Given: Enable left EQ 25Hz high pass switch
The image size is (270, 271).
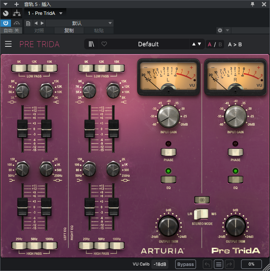Looking at the screenshot, I should 19,246.
